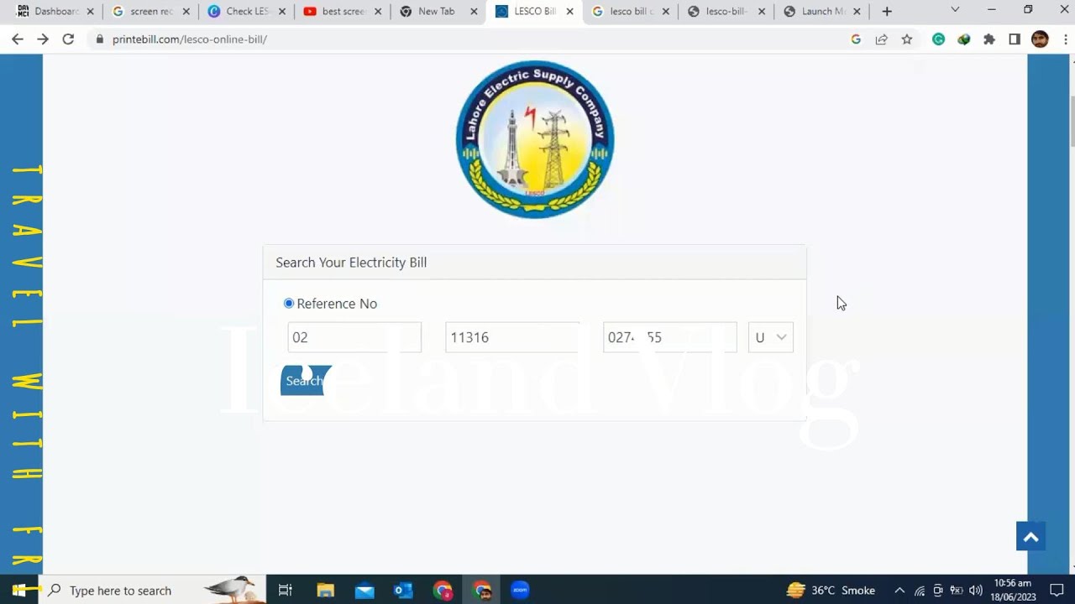Click the address bar URL
1075x604 pixels.
click(190, 39)
